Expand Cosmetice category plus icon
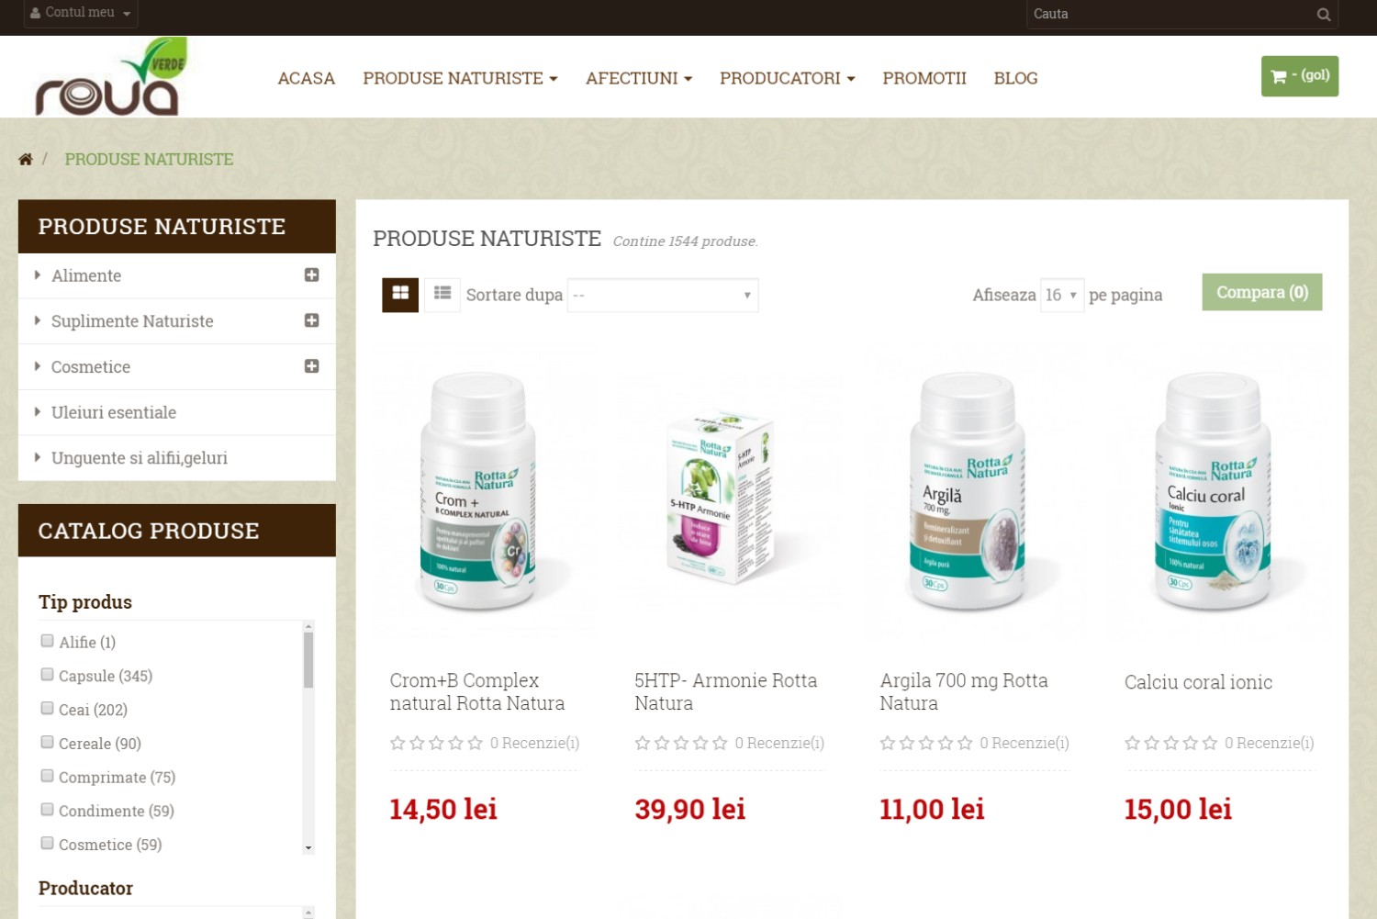This screenshot has width=1377, height=919. [312, 366]
